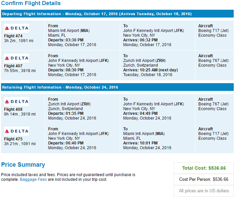Viewport: 234px width, 197px height.
Task: Click the Price Summary heading
Action: coord(23,165)
